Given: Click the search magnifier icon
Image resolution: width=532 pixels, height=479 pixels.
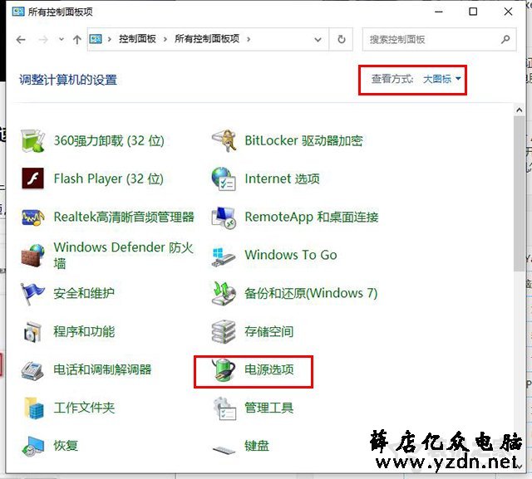Looking at the screenshot, I should click(505, 39).
